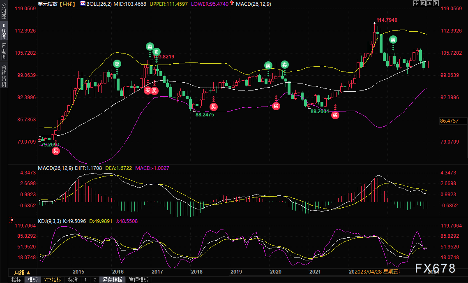This screenshot has height=283, width=468.
Task: Click the exit-arrow panel icon at top right
Action: 436,3
